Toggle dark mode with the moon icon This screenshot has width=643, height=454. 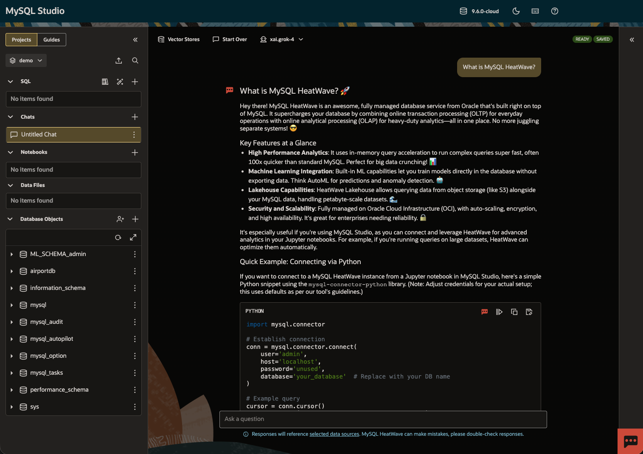click(x=516, y=11)
